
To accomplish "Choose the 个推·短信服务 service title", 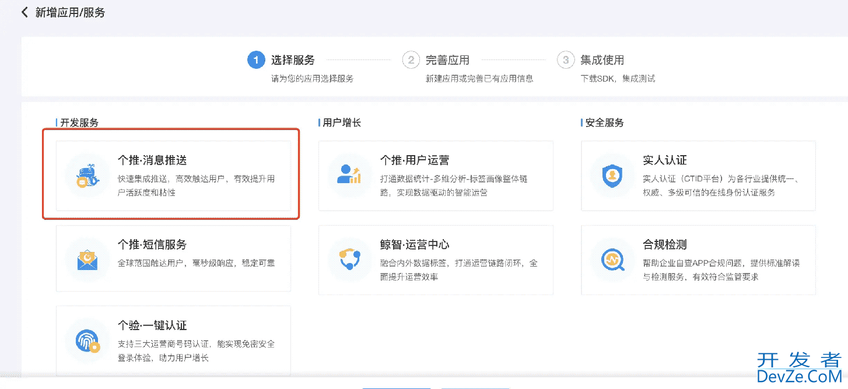I will 152,244.
